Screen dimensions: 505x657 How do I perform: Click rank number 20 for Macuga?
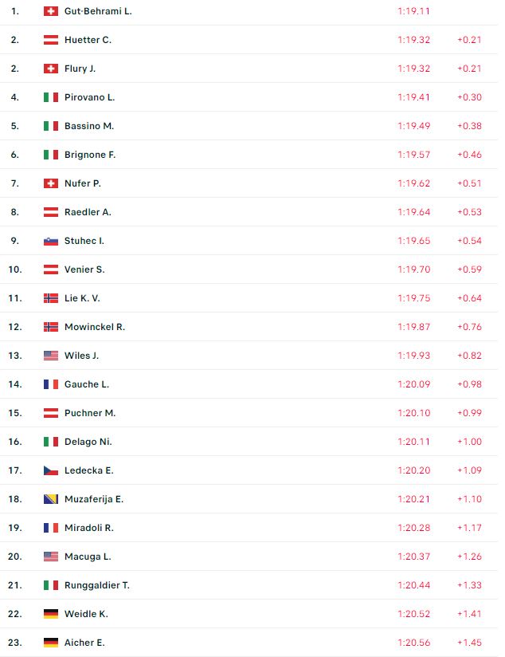[15, 557]
